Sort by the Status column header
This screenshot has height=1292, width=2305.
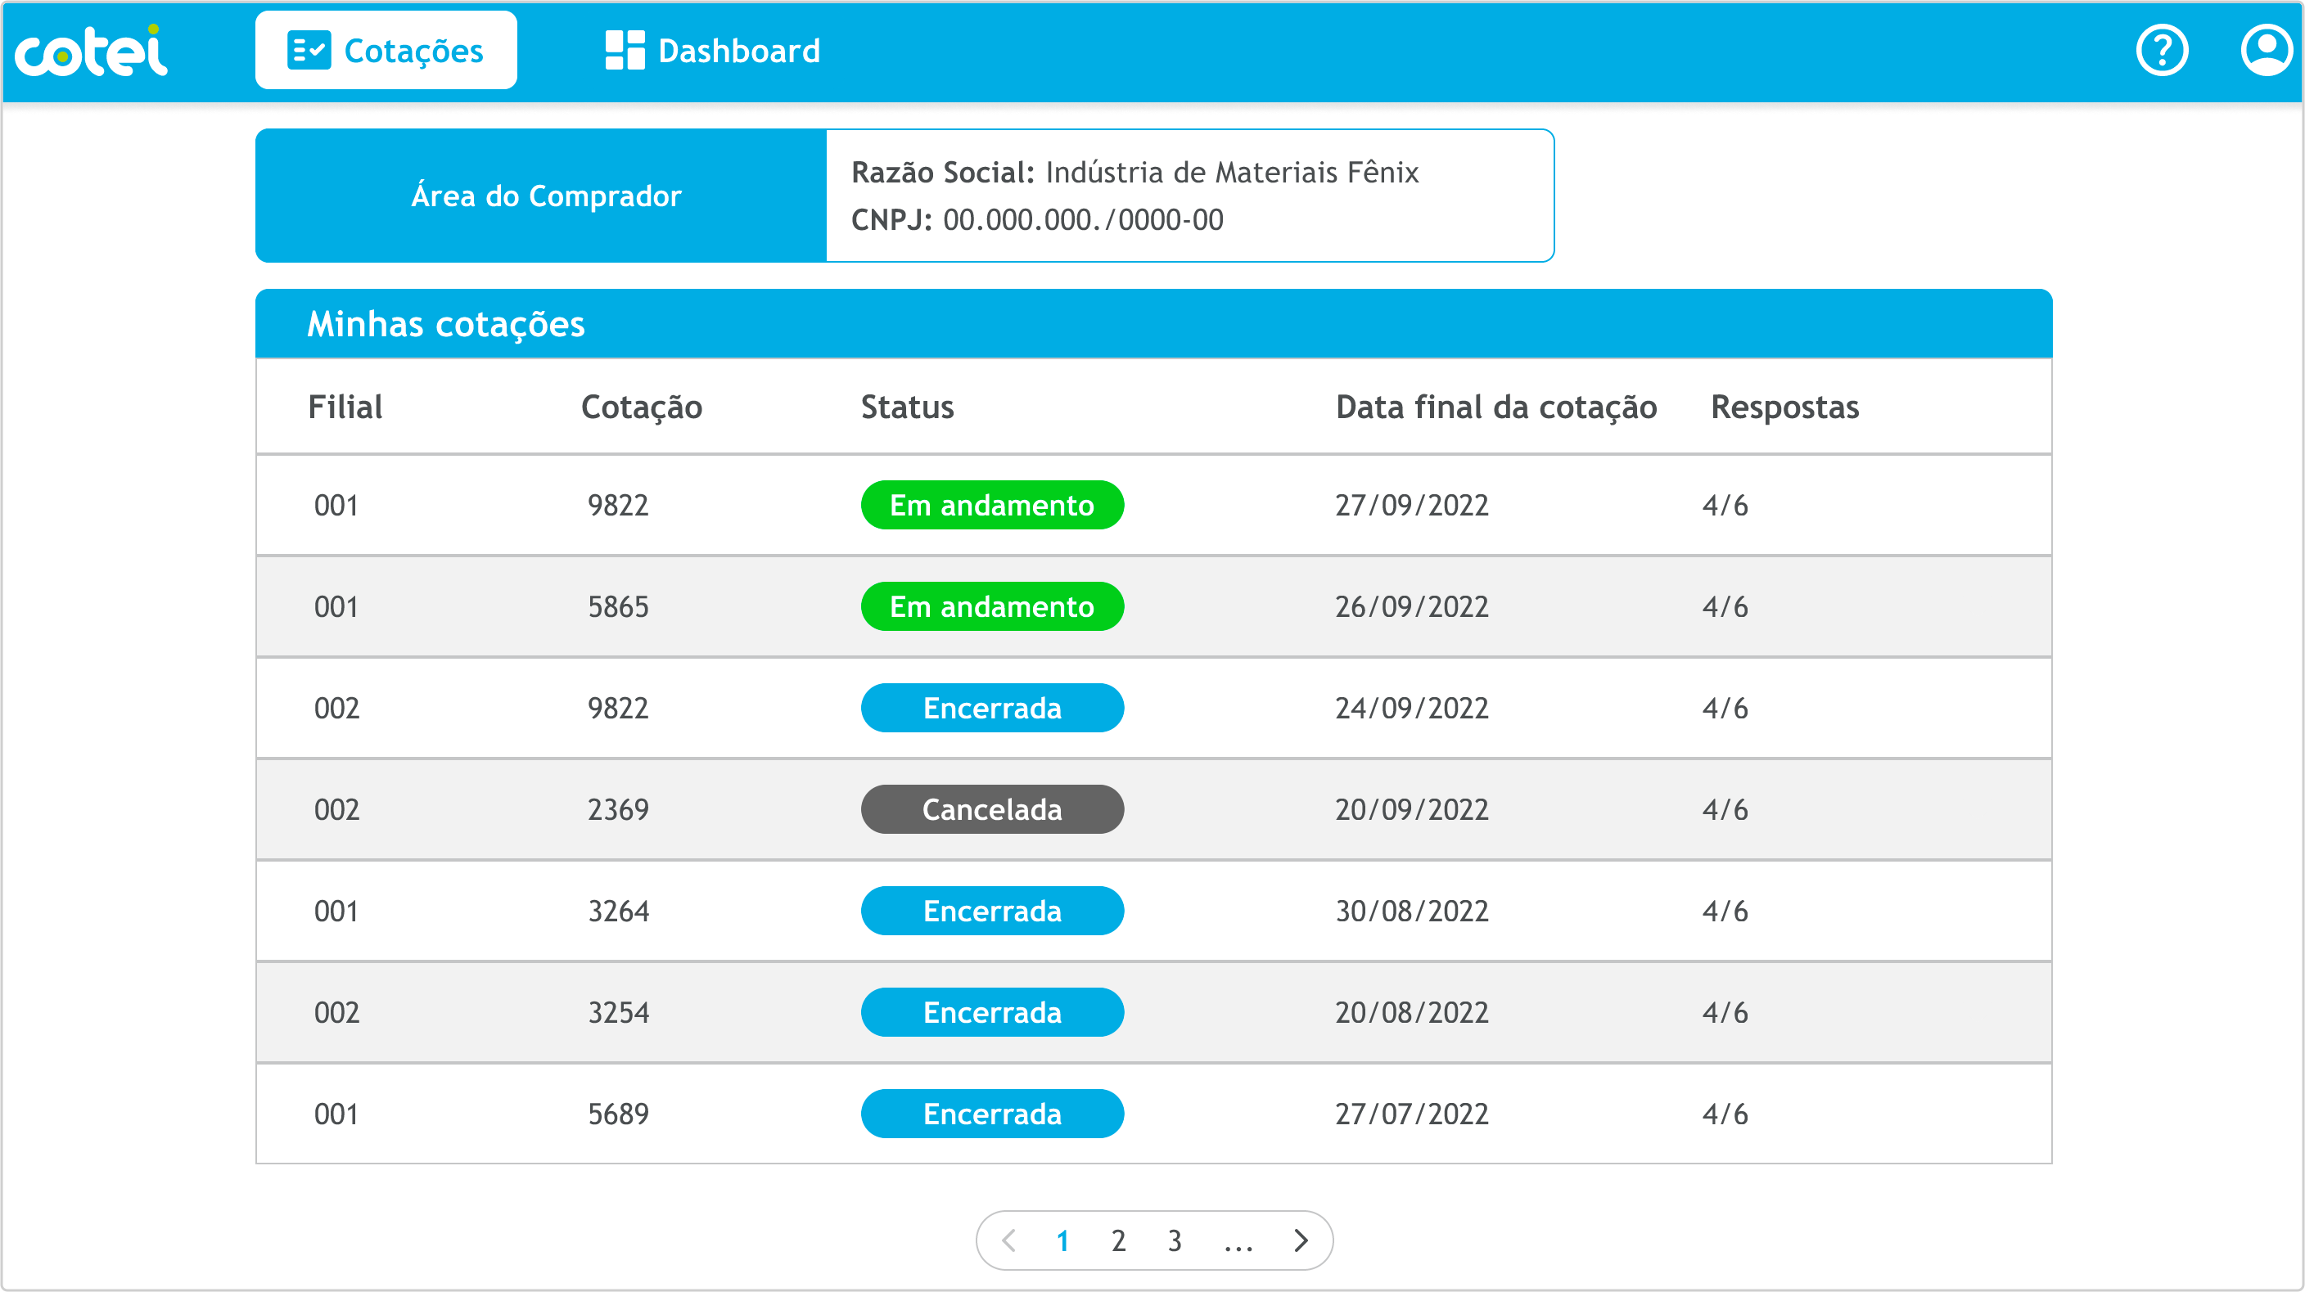click(x=906, y=407)
